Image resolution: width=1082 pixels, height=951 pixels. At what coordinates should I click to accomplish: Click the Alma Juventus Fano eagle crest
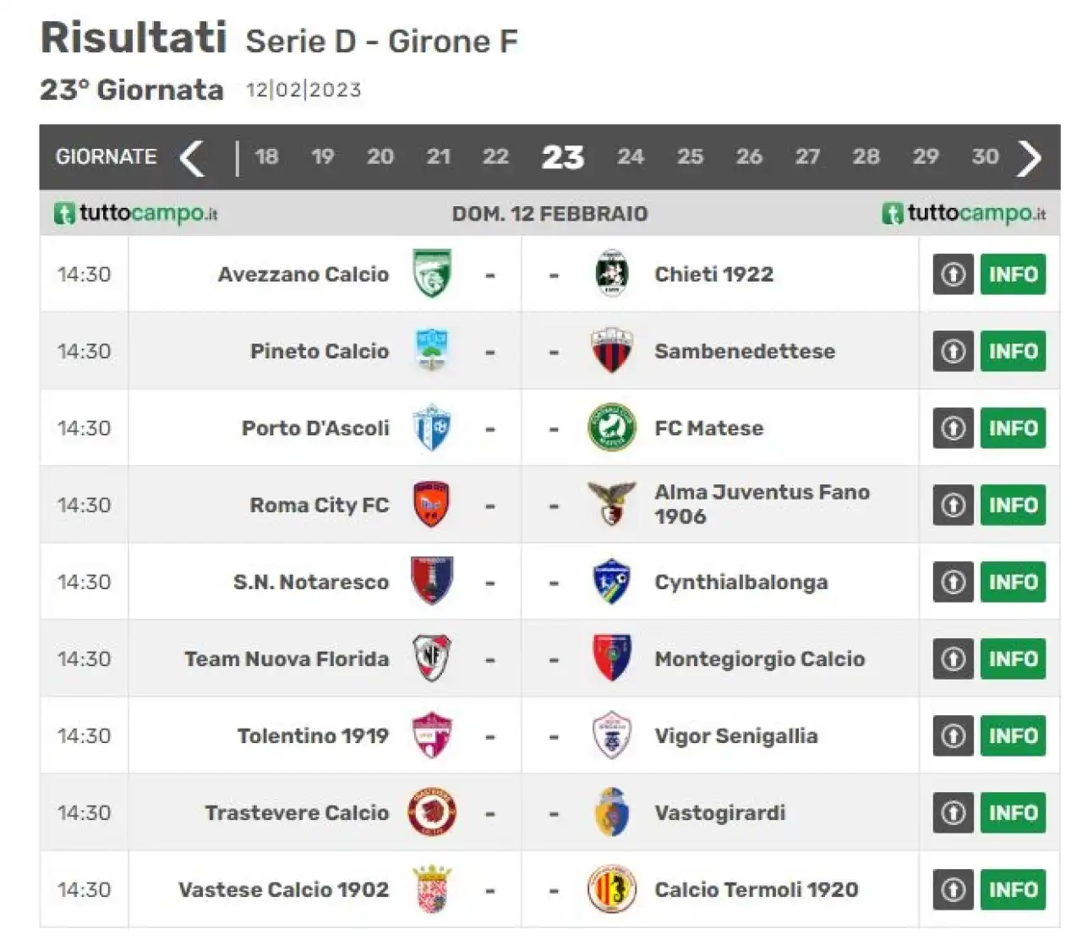point(611,504)
